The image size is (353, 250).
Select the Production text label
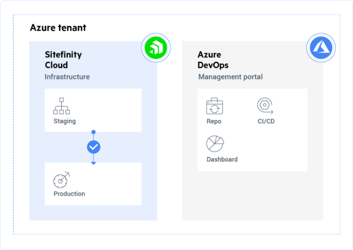(69, 194)
